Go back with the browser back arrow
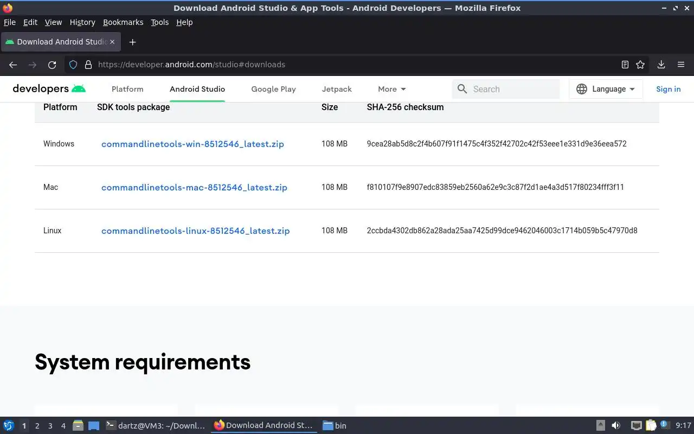 point(13,65)
